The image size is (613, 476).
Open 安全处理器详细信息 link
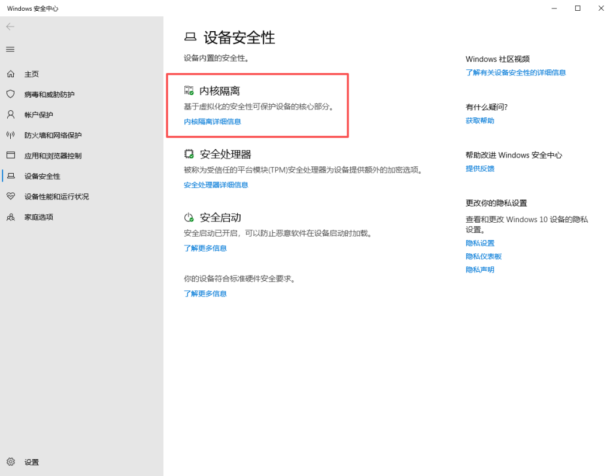pyautogui.click(x=216, y=185)
